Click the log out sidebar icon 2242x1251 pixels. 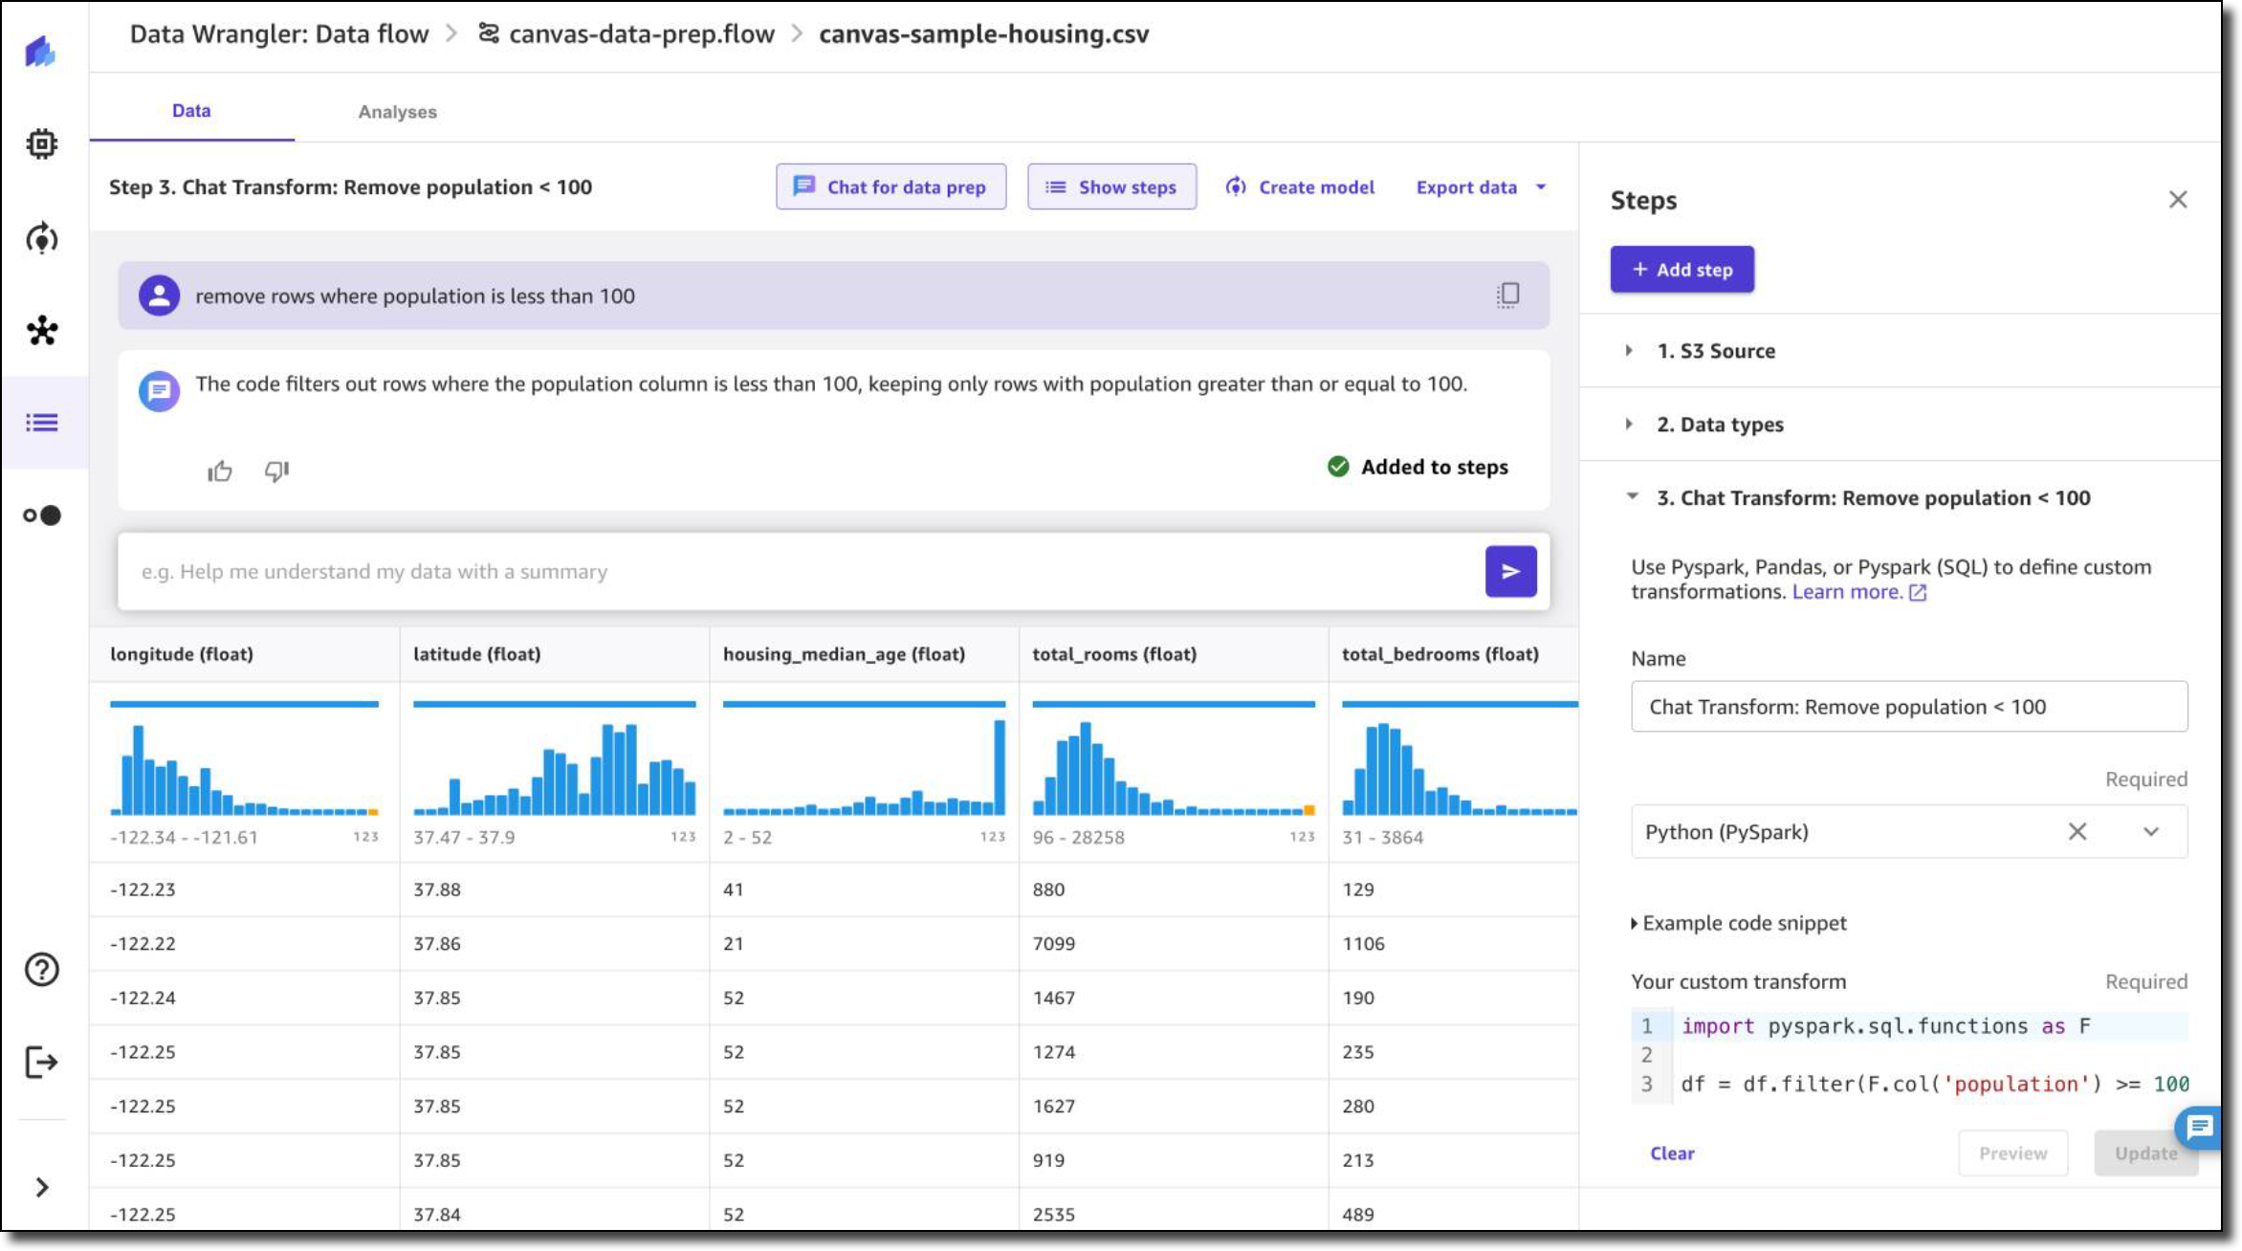pos(42,1062)
